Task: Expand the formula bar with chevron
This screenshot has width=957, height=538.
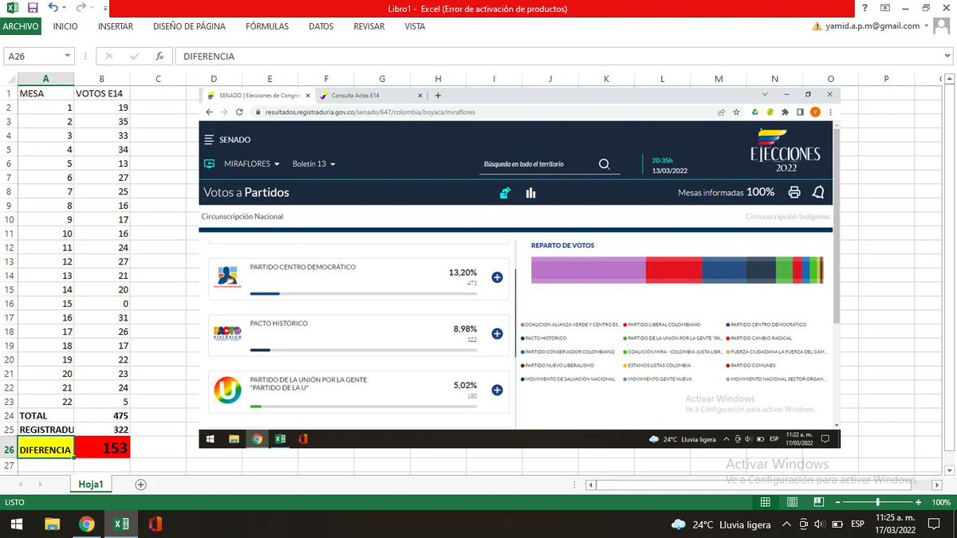Action: click(947, 57)
